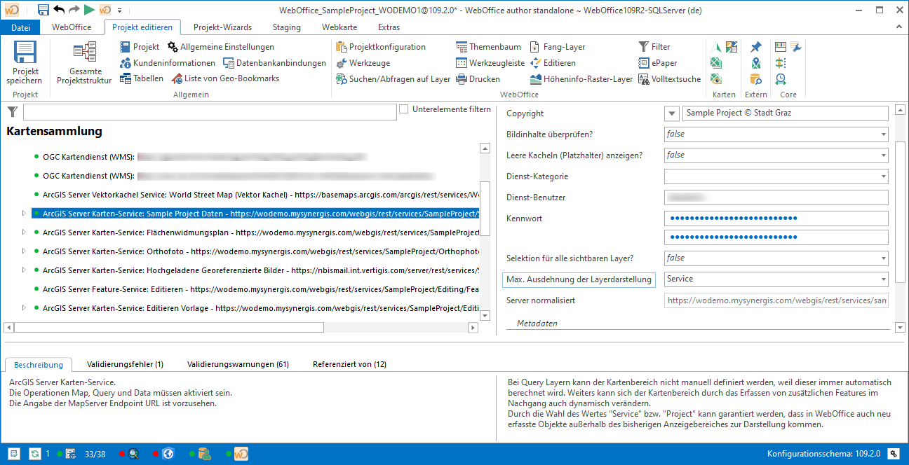Open the Filter configuration icon

click(x=643, y=47)
